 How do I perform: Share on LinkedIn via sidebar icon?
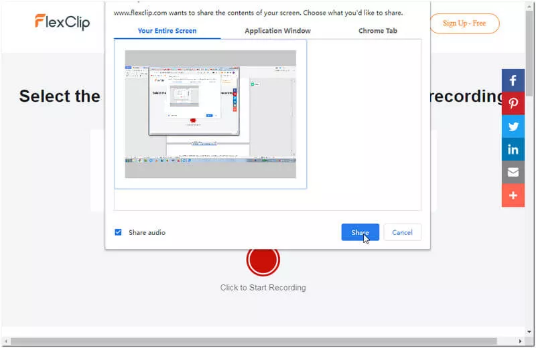point(513,149)
